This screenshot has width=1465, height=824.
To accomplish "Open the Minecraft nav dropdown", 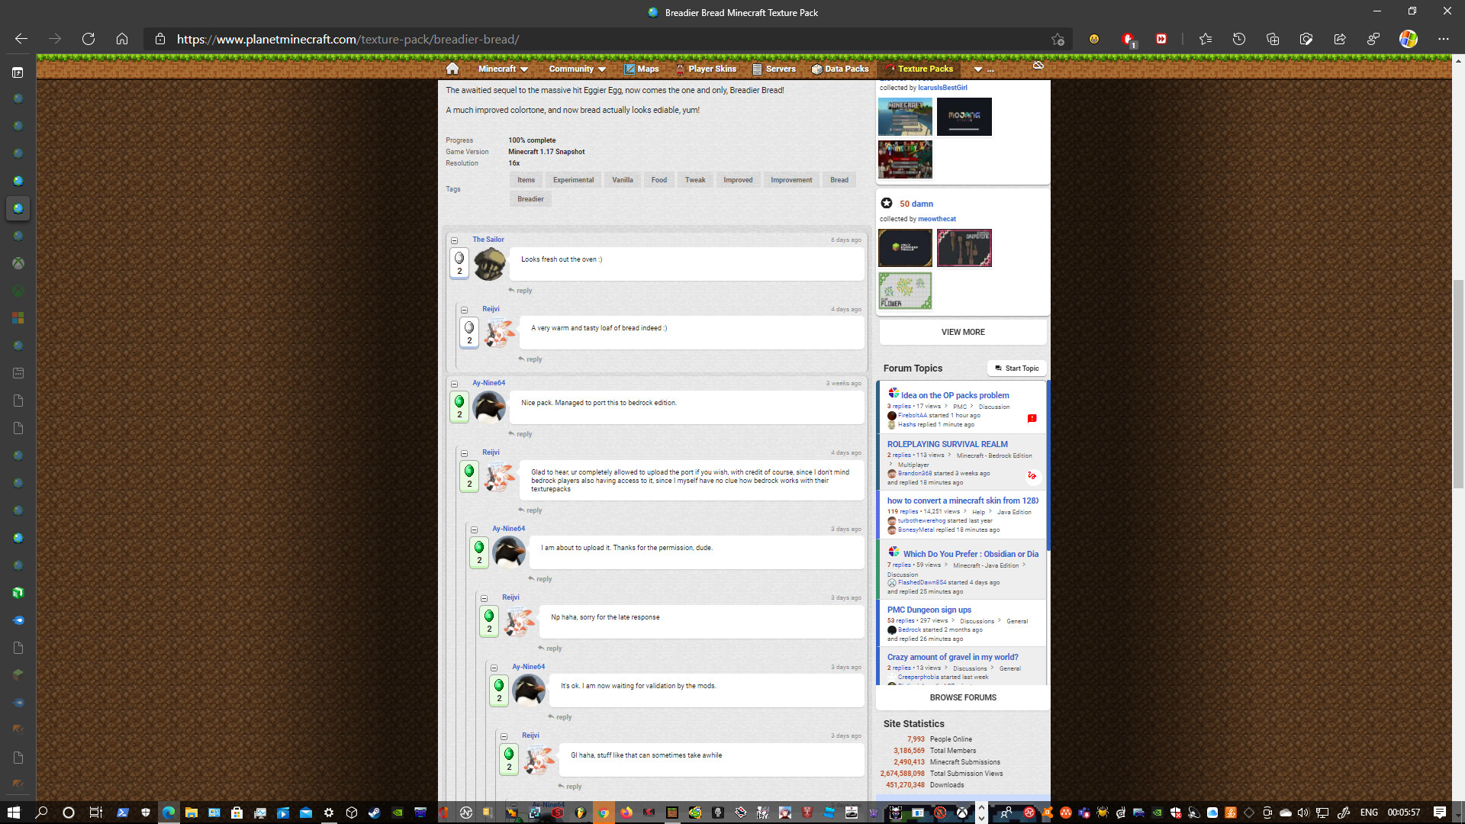I will point(503,69).
